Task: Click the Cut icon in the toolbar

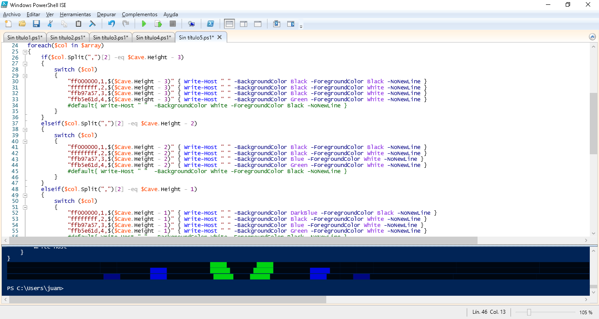Action: [50, 24]
